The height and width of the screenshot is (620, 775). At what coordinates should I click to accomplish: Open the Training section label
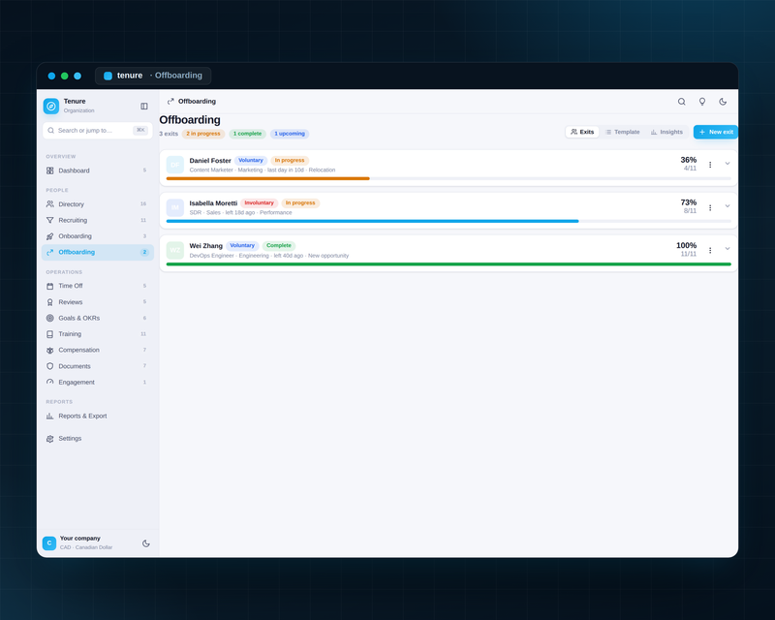[70, 334]
